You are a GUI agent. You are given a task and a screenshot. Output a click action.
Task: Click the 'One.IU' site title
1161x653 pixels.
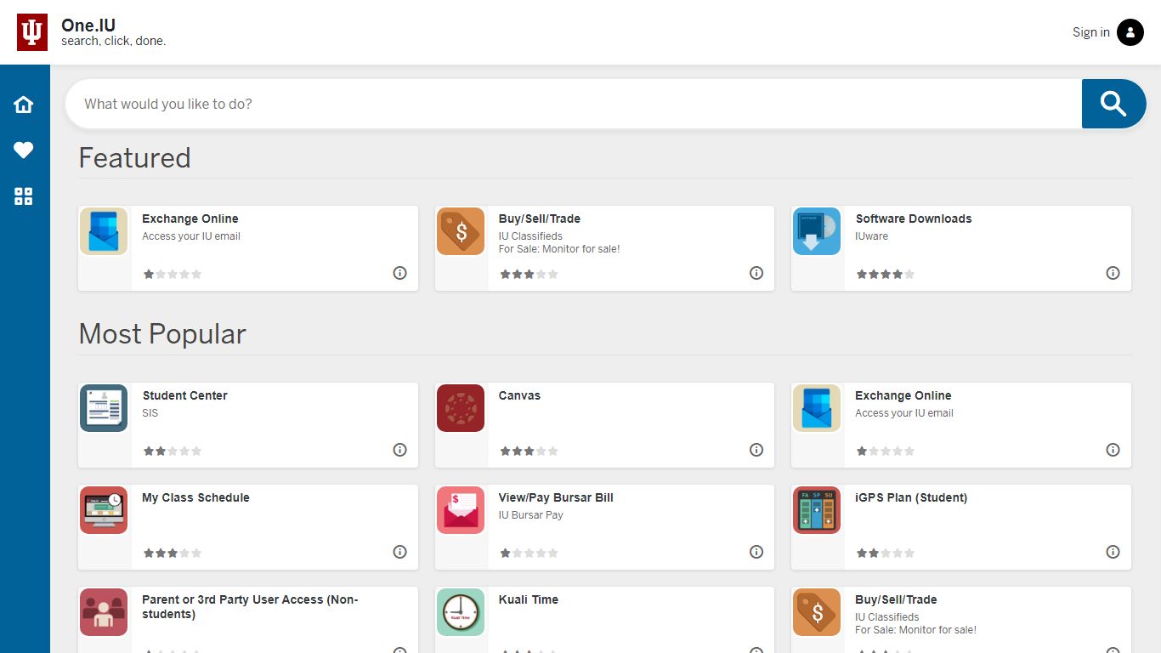tap(88, 26)
